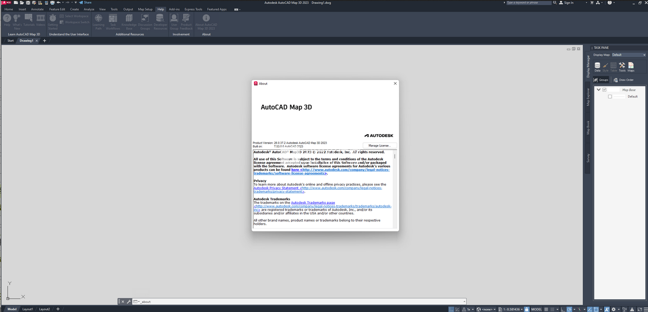648x312 pixels.
Task: Select the Start document tab
Action: pos(10,41)
